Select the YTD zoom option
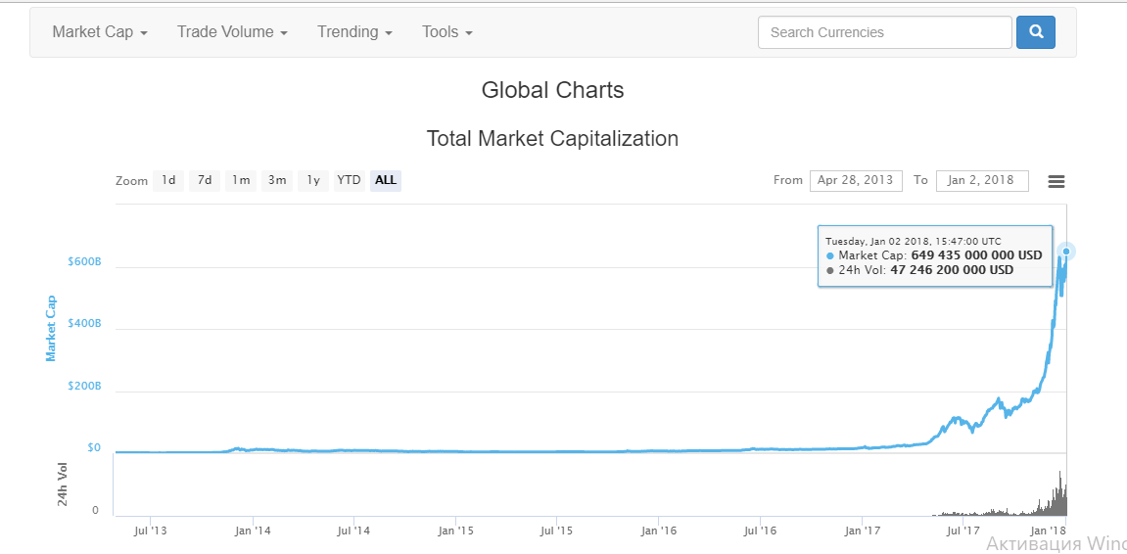This screenshot has height=554, width=1127. pos(349,180)
